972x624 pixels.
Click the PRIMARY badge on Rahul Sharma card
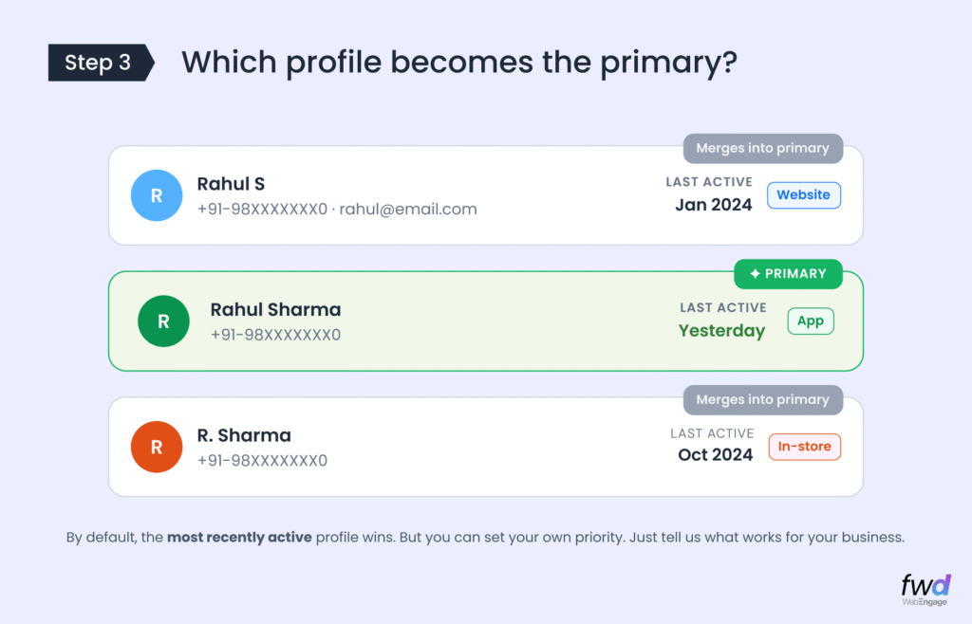coord(788,274)
